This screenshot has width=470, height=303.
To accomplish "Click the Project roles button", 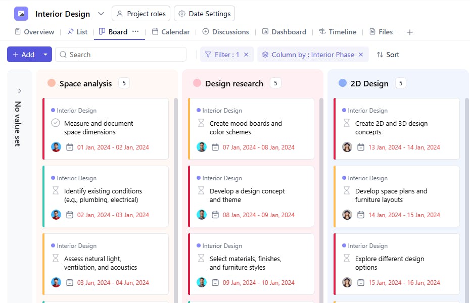I will [x=141, y=14].
